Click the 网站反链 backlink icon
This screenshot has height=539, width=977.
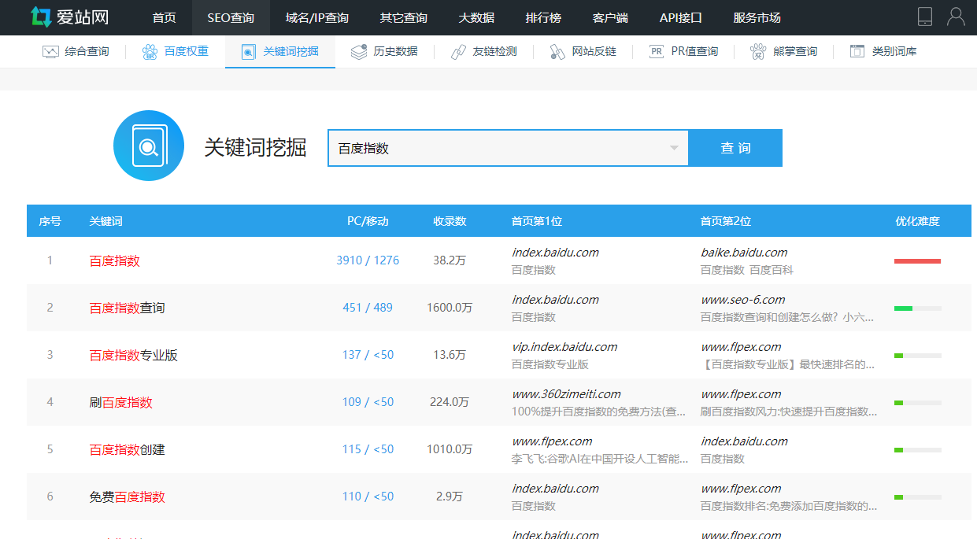tap(557, 52)
